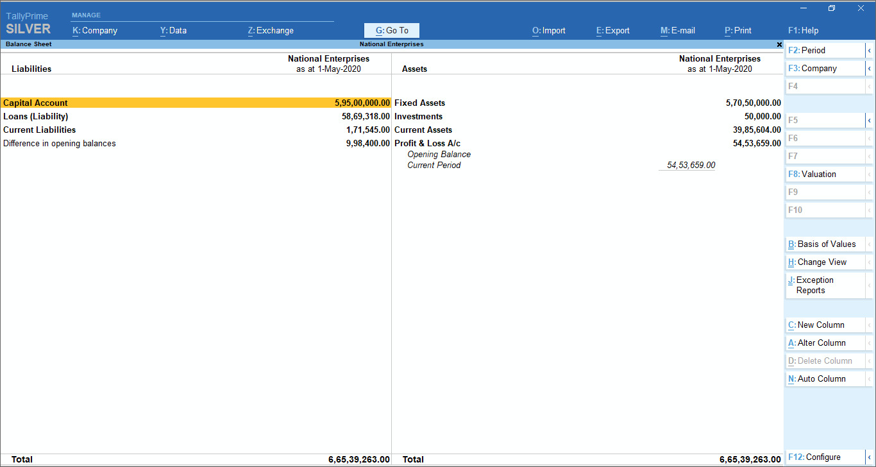Expand arrow beside F5 button
This screenshot has height=467, width=876.
click(x=870, y=120)
